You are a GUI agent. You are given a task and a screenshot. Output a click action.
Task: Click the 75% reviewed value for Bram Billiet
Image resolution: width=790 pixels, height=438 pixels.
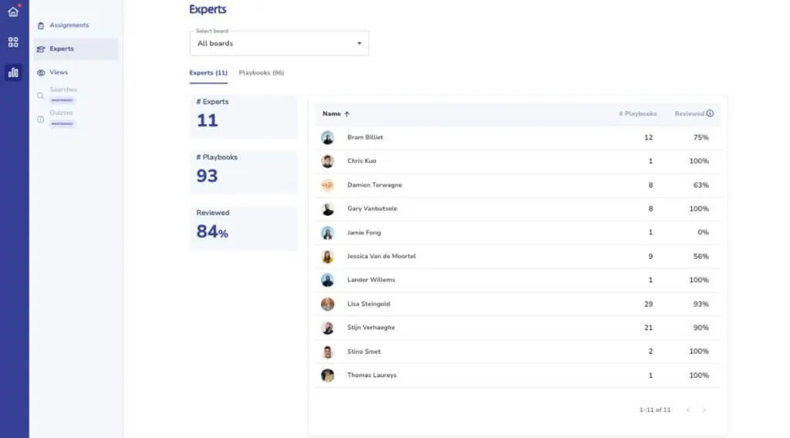[x=701, y=137]
